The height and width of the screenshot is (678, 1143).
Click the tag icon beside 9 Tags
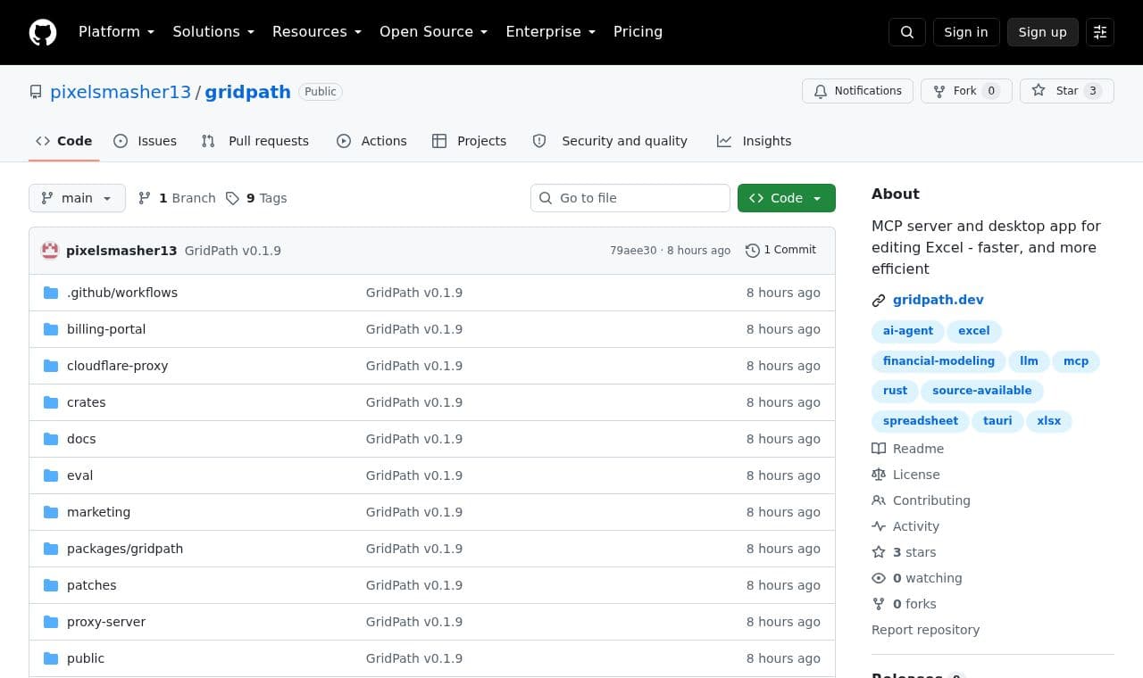click(x=232, y=198)
